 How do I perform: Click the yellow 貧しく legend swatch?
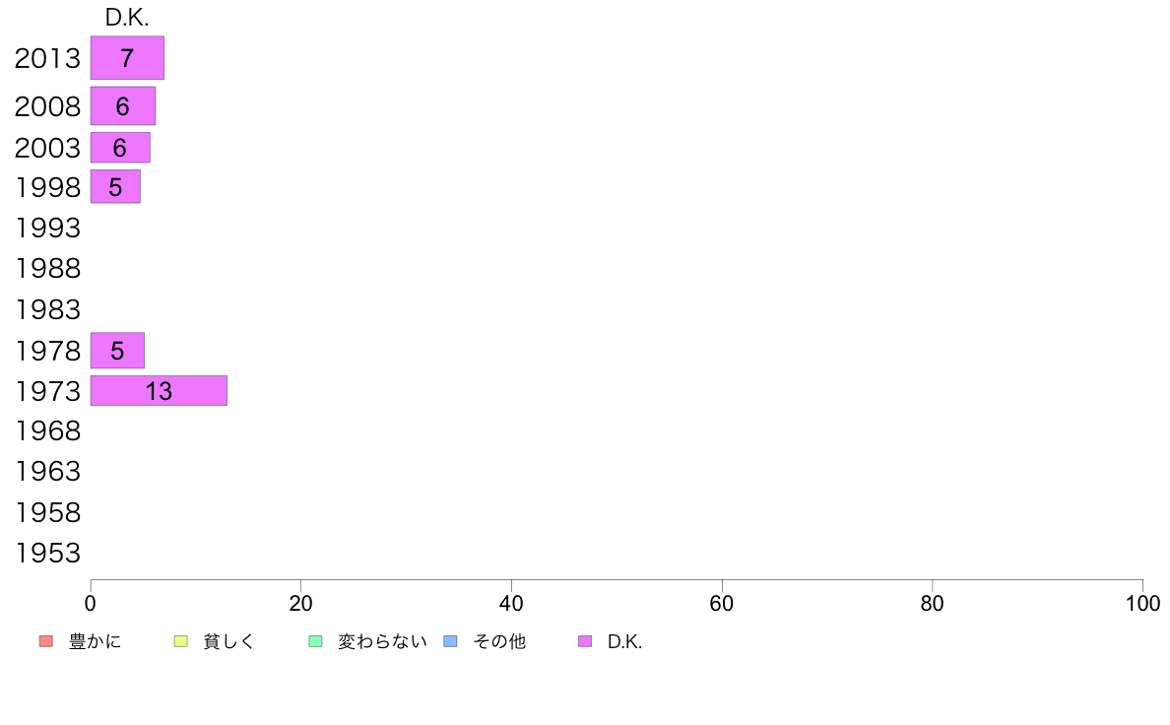[x=180, y=641]
